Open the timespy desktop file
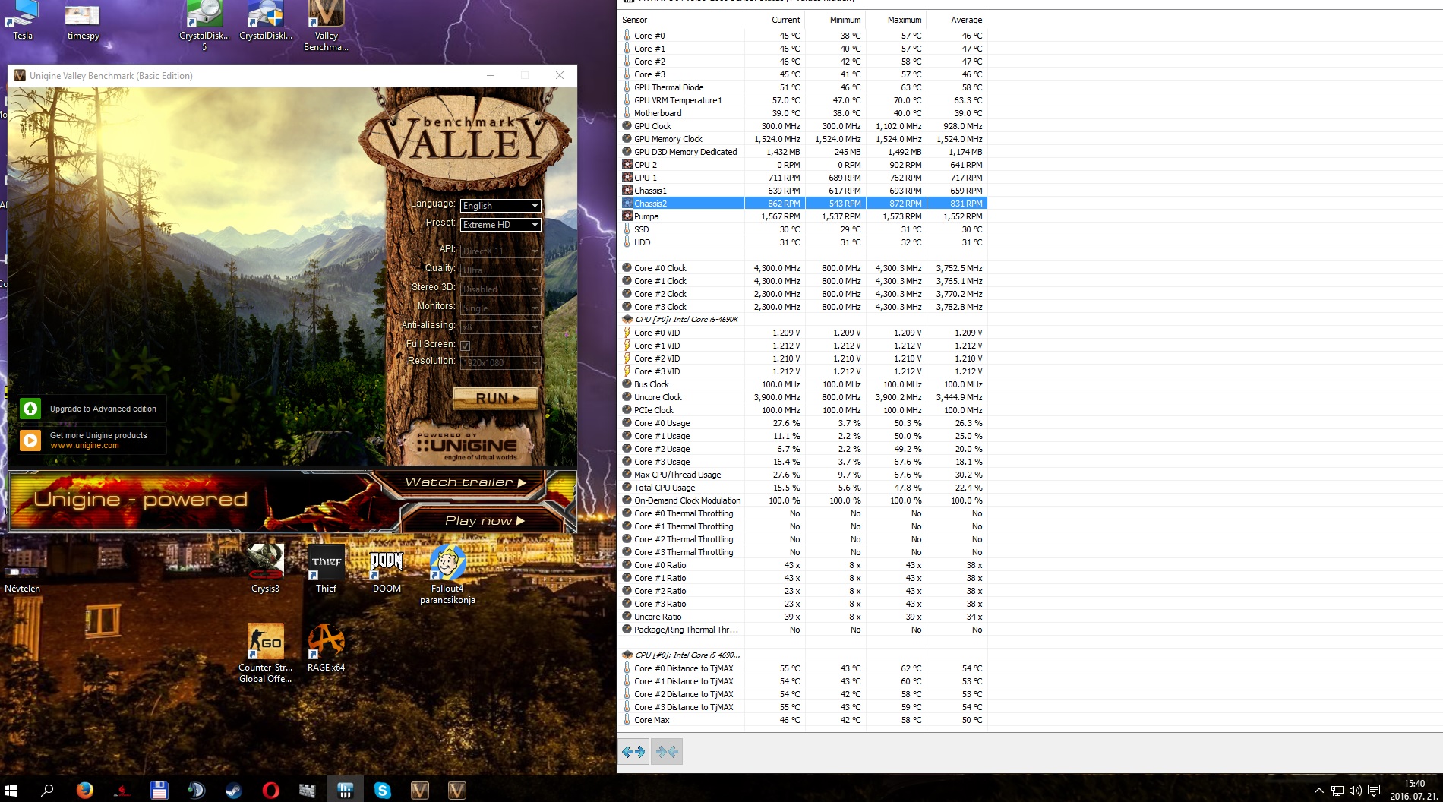Screen dimensions: 1443x802 83,21
